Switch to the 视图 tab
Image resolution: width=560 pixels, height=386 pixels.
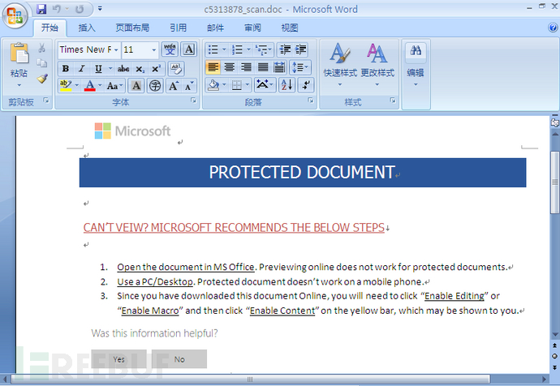tap(289, 28)
